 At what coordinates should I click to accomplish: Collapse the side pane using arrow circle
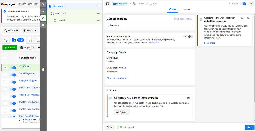coord(43,70)
